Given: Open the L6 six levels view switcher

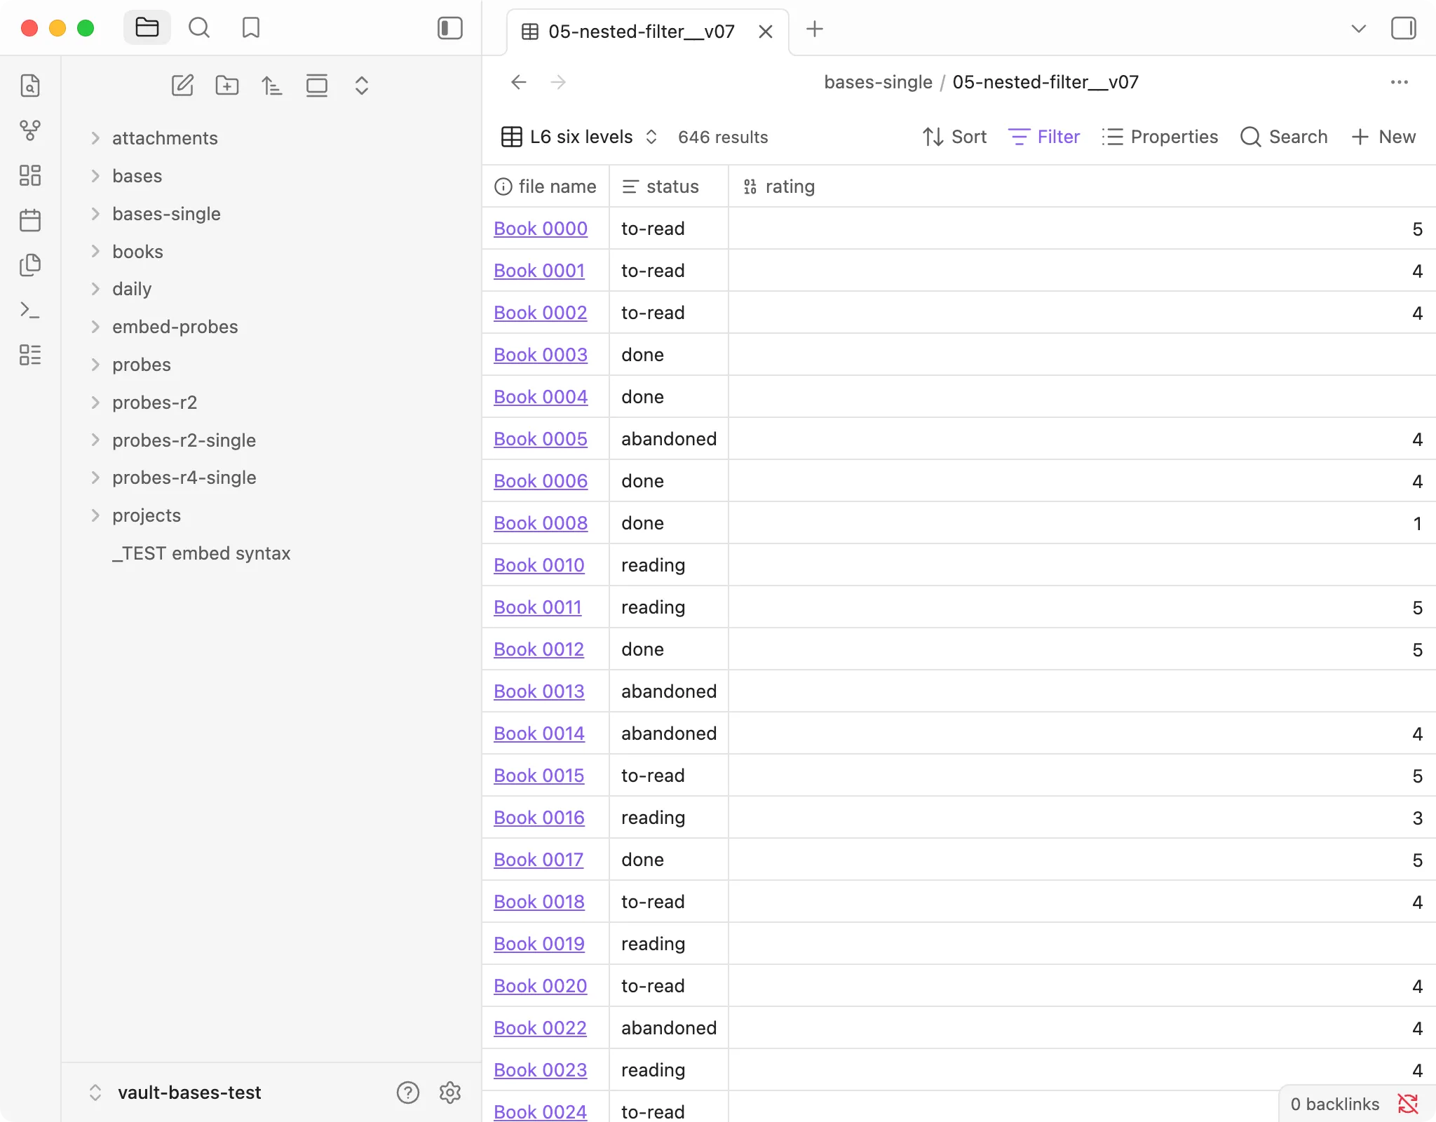Looking at the screenshot, I should tap(580, 137).
